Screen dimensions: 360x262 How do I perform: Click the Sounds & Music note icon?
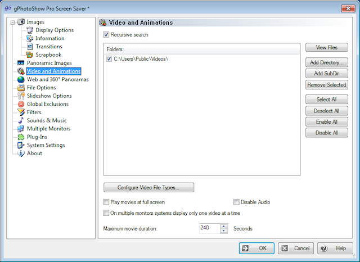(21, 120)
